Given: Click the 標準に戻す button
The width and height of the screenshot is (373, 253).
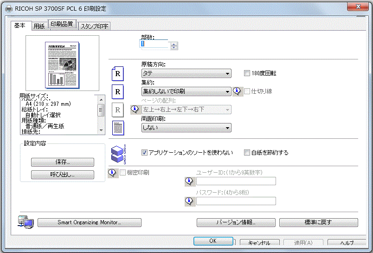Looking at the screenshot, I should (x=318, y=222).
